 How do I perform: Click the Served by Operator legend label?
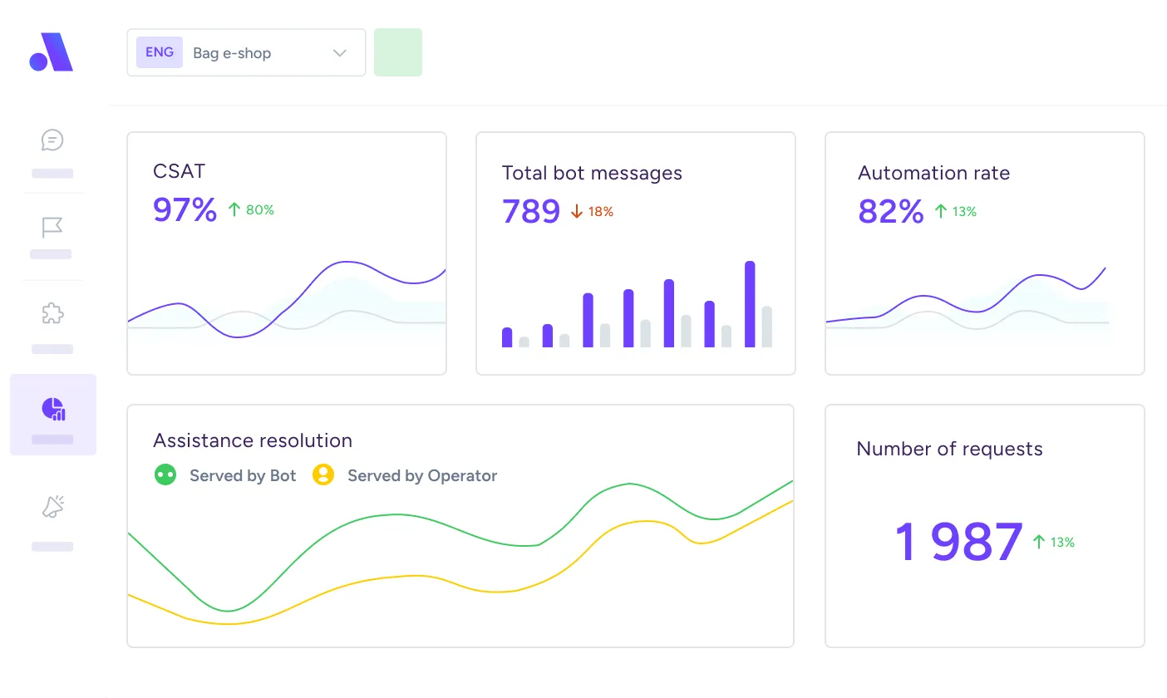coord(422,475)
